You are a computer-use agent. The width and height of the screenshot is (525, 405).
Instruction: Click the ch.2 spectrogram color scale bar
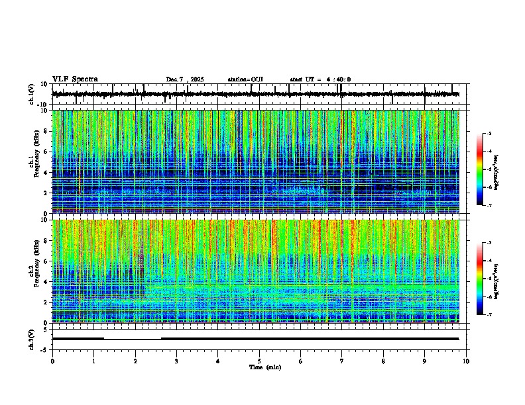click(480, 279)
